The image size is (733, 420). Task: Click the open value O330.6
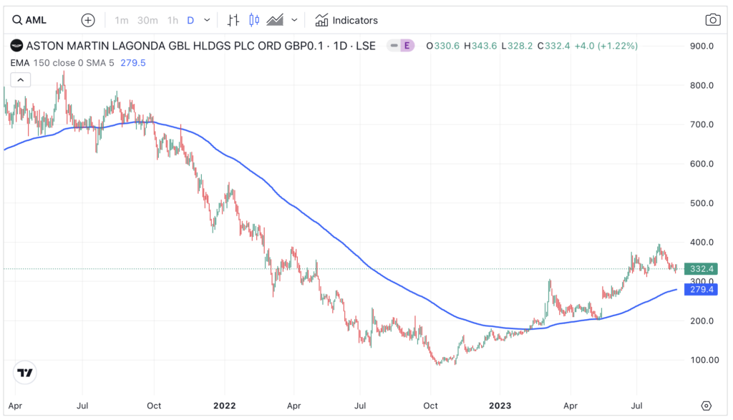(x=442, y=46)
